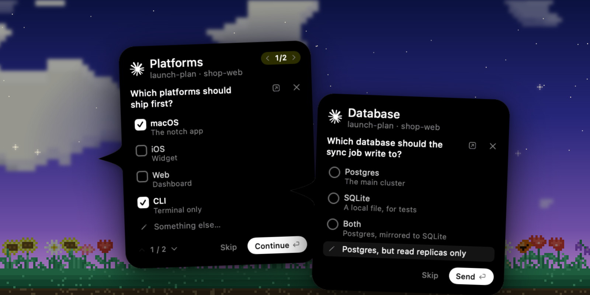This screenshot has width=590, height=295.
Task: Select the Postgres radio option
Action: (x=334, y=172)
